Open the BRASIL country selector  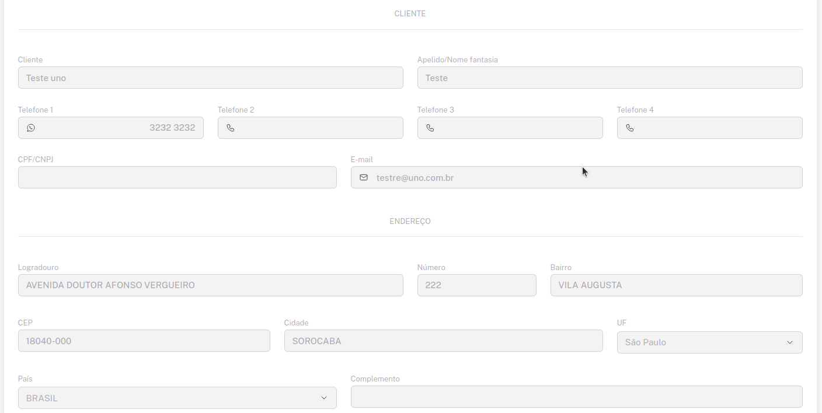(x=169, y=398)
